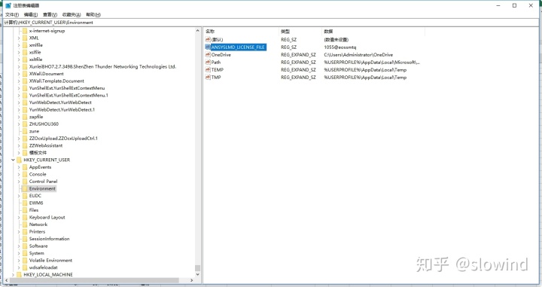542x287 pixels.
Task: Open the 文件(F) menu
Action: 12,14
